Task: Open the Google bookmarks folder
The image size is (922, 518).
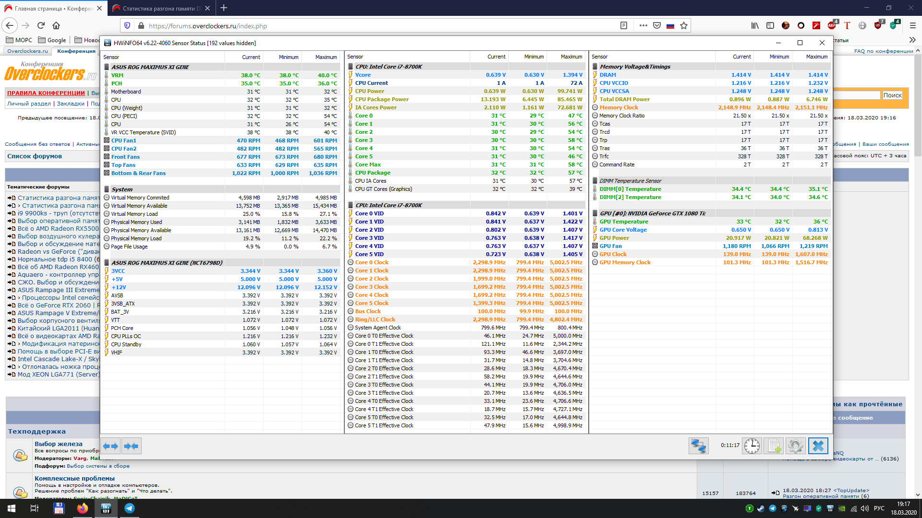Action: click(52, 40)
